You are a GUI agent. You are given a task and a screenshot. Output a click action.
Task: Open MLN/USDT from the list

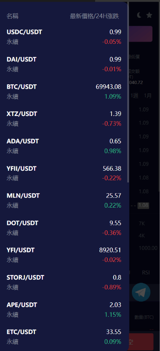[x=64, y=200]
